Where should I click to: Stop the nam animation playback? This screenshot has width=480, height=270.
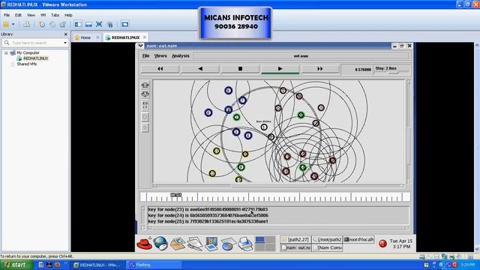(240, 69)
